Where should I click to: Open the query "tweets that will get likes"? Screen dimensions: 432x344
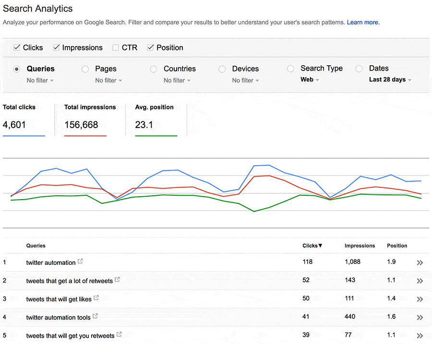pyautogui.click(x=58, y=298)
